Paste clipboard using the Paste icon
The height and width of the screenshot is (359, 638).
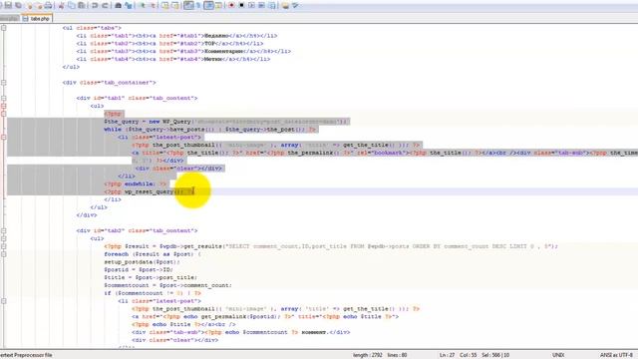[x=82, y=5]
